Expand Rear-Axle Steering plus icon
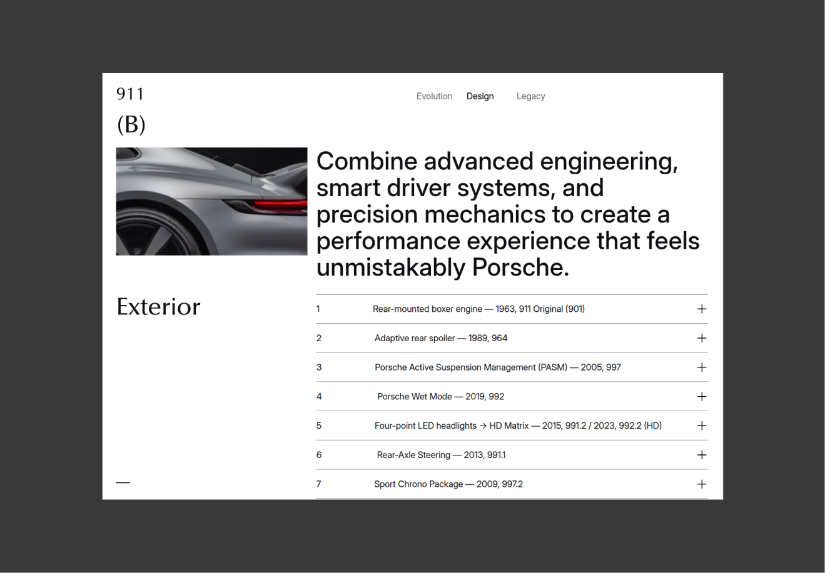The width and height of the screenshot is (825, 573). pos(702,455)
